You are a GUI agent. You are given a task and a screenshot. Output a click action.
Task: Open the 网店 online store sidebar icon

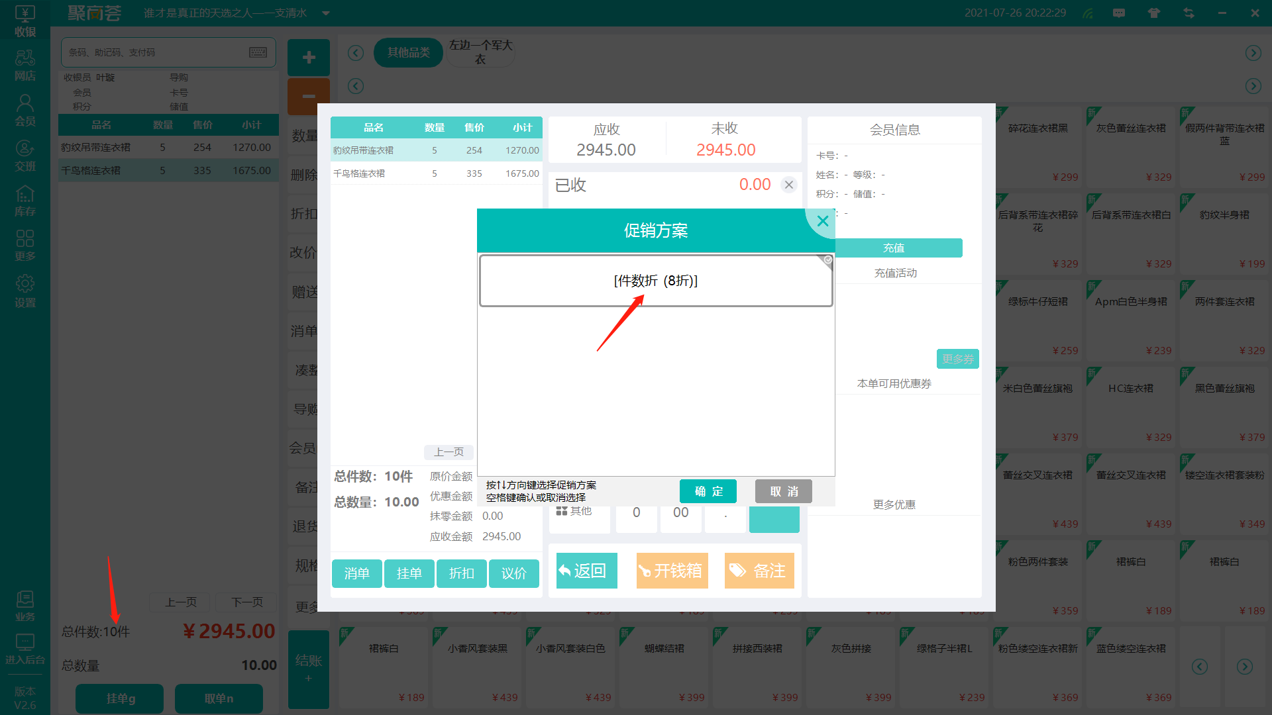tap(25, 66)
